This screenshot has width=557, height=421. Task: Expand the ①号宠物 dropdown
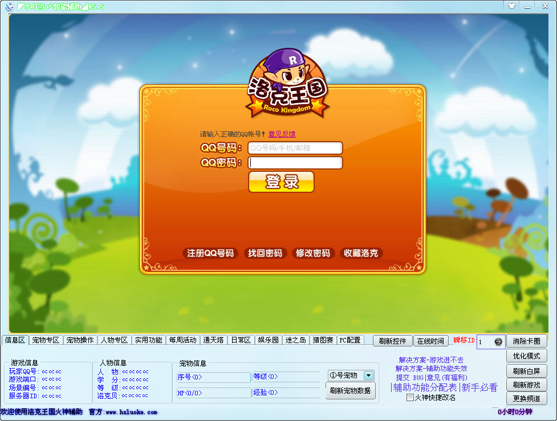369,375
